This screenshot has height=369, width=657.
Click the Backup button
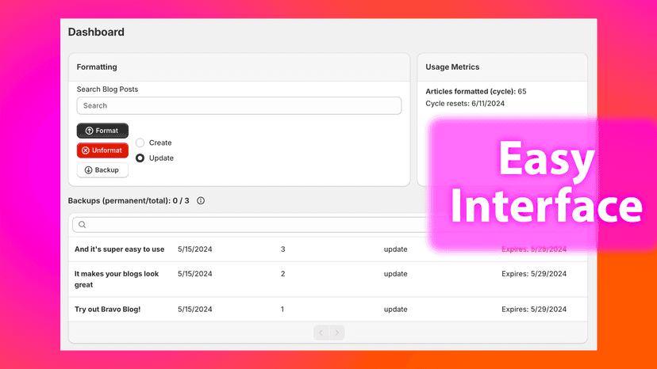(x=102, y=170)
